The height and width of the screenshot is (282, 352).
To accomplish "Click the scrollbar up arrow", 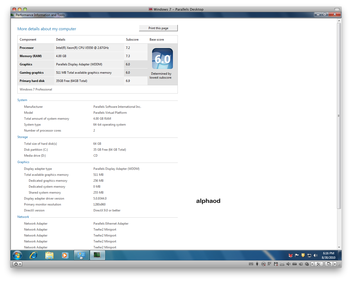I will pyautogui.click(x=339, y=21).
